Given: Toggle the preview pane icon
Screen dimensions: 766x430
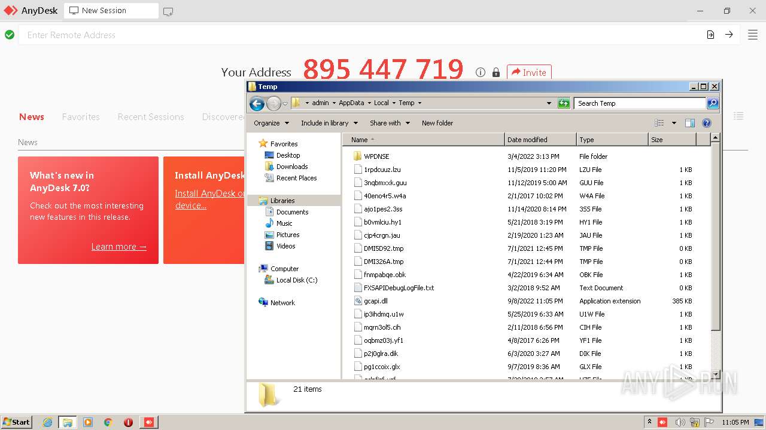Looking at the screenshot, I should click(x=690, y=123).
